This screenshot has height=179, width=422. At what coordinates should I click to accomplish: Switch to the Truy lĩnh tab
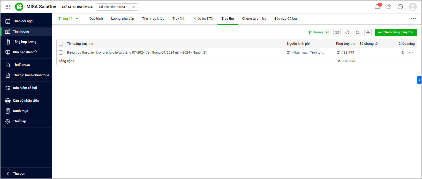179,19
